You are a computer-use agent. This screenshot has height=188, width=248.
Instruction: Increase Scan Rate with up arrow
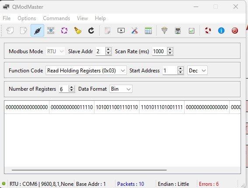[x=170, y=49]
